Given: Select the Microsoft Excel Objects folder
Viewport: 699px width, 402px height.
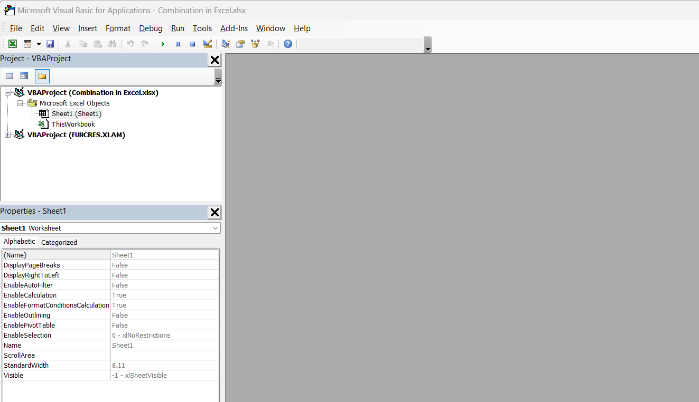Looking at the screenshot, I should (74, 103).
